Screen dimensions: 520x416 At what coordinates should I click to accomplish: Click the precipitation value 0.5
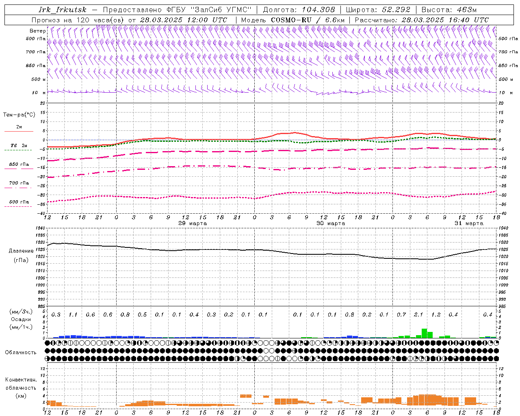pos(142,314)
